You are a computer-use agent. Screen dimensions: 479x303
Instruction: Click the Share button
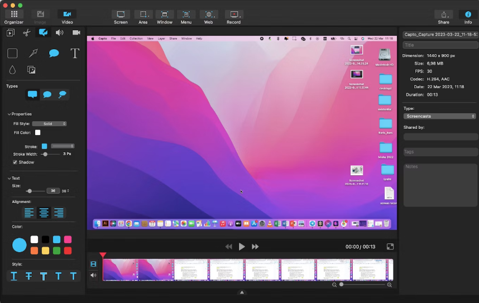443,17
